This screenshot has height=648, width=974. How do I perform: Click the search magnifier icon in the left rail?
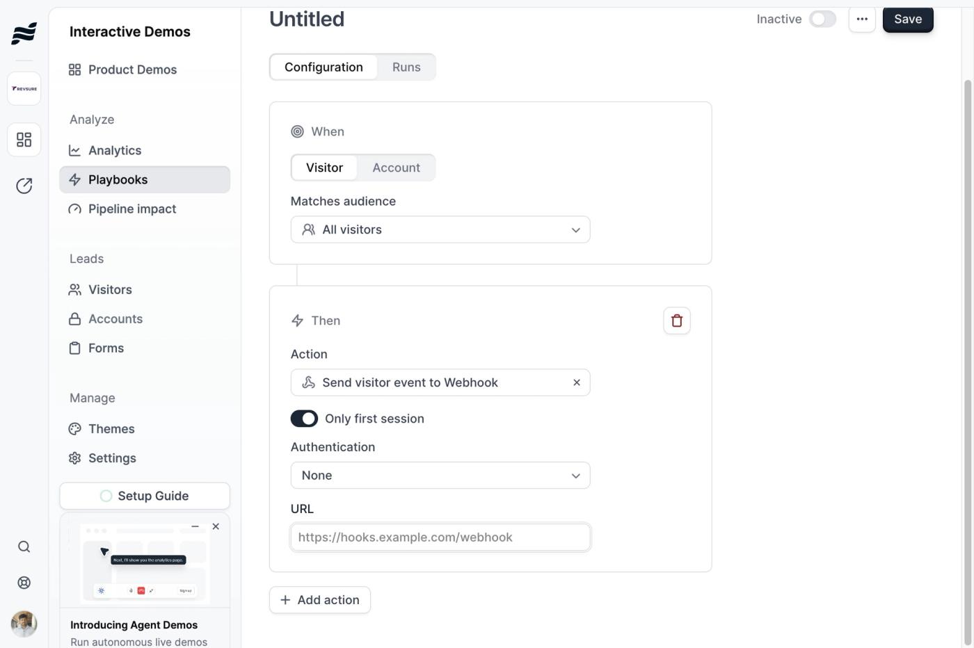(x=24, y=546)
